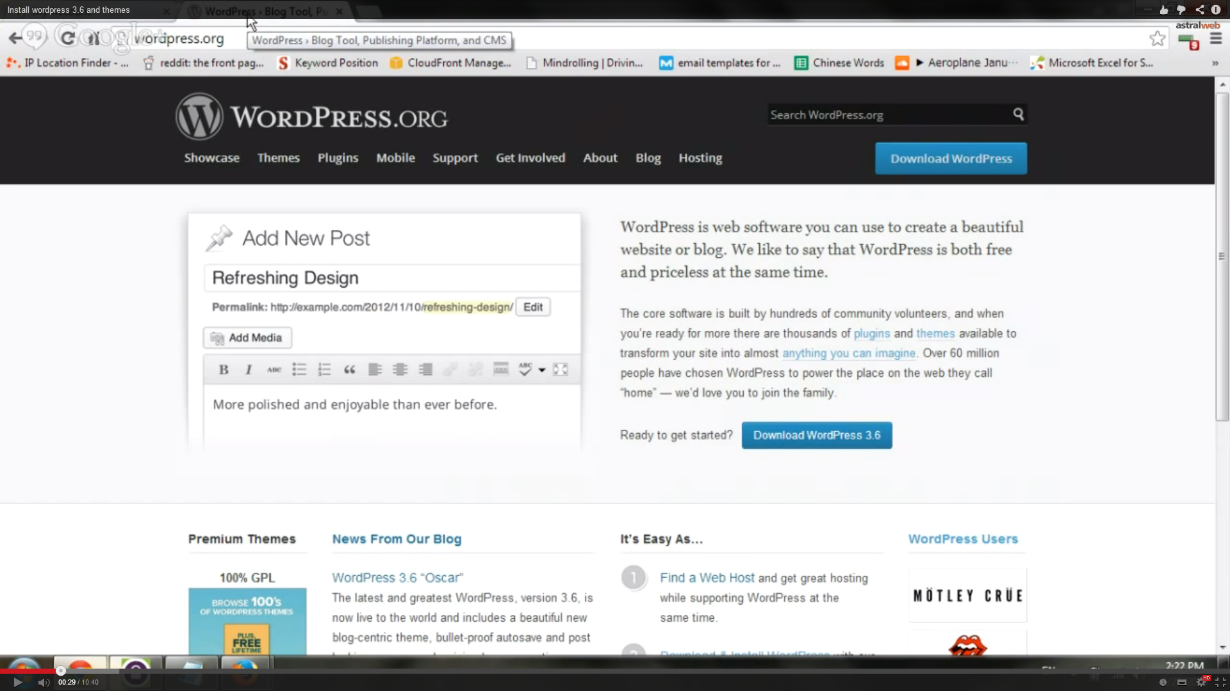Open Keyword Position bookmark

click(327, 63)
